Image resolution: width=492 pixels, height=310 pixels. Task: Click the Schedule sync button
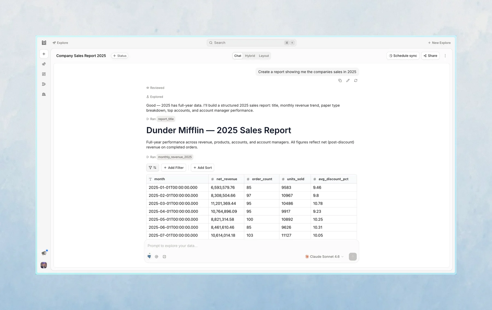coord(403,56)
